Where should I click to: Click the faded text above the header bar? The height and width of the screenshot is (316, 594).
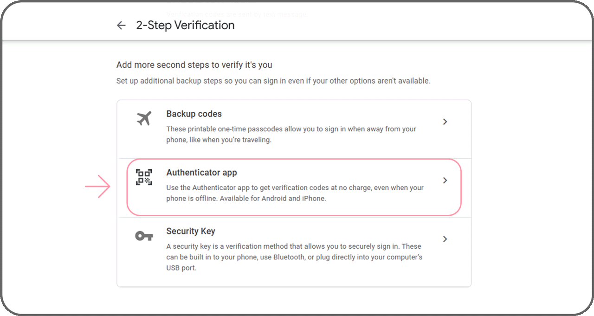click(236, 14)
